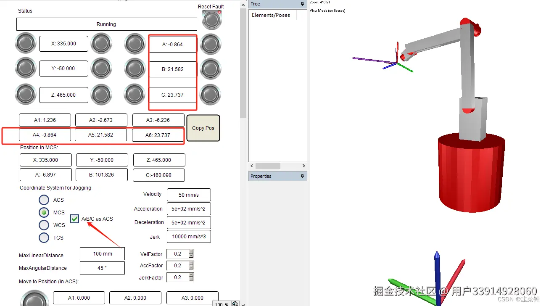This screenshot has width=546, height=306.
Task: Select the MCS coordinate system radio
Action: coord(44,212)
